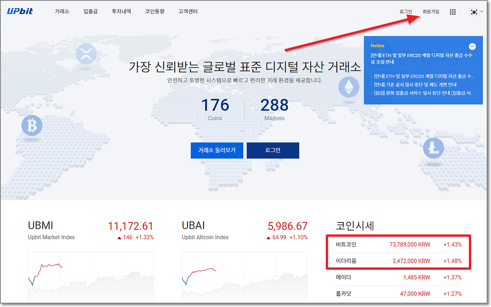Click the Ripple XRP coin icon
Viewport: 491px width, 307px height.
click(x=86, y=54)
